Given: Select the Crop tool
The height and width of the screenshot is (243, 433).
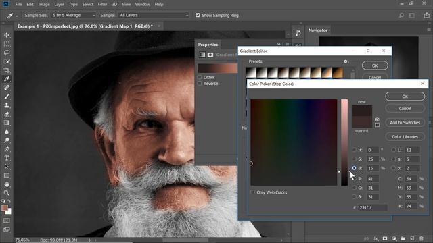Looking at the screenshot, I should (7, 70).
